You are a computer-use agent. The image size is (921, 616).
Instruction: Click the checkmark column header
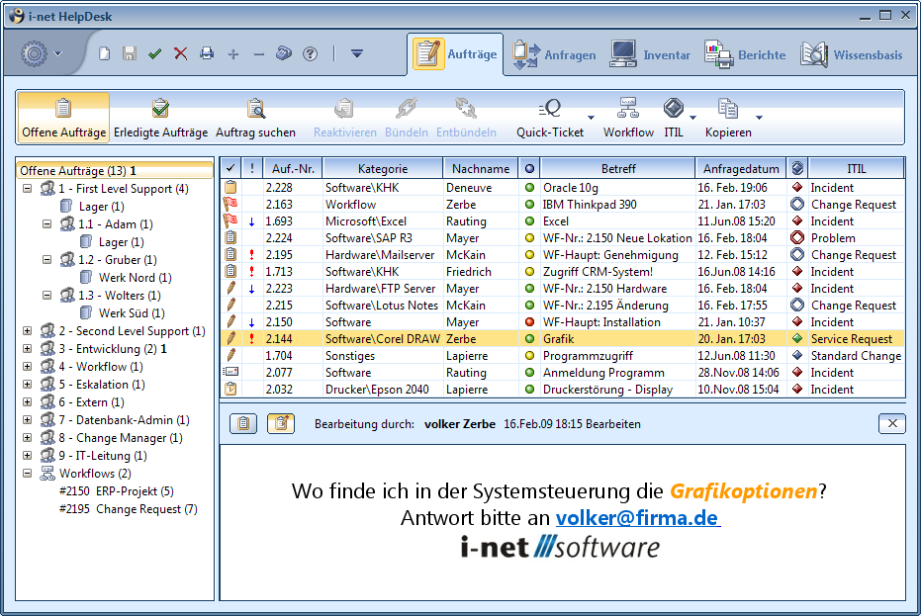tap(230, 168)
